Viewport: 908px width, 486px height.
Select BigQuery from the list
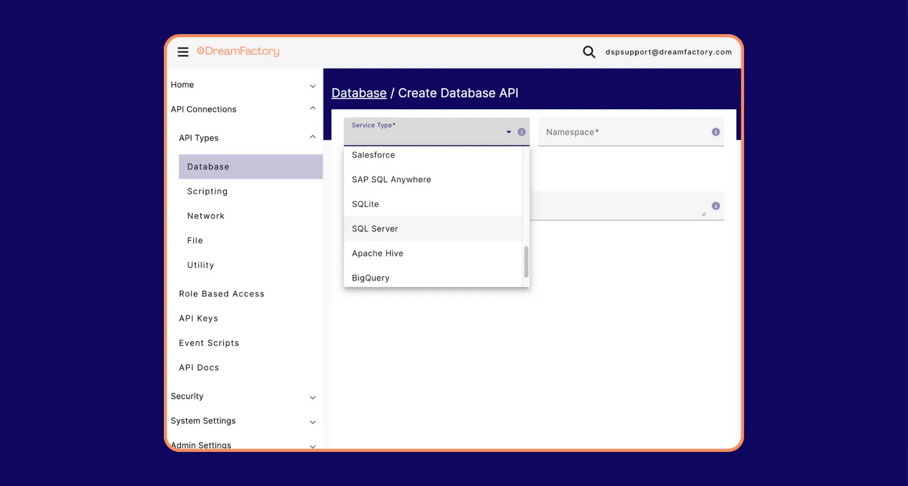[x=433, y=277]
